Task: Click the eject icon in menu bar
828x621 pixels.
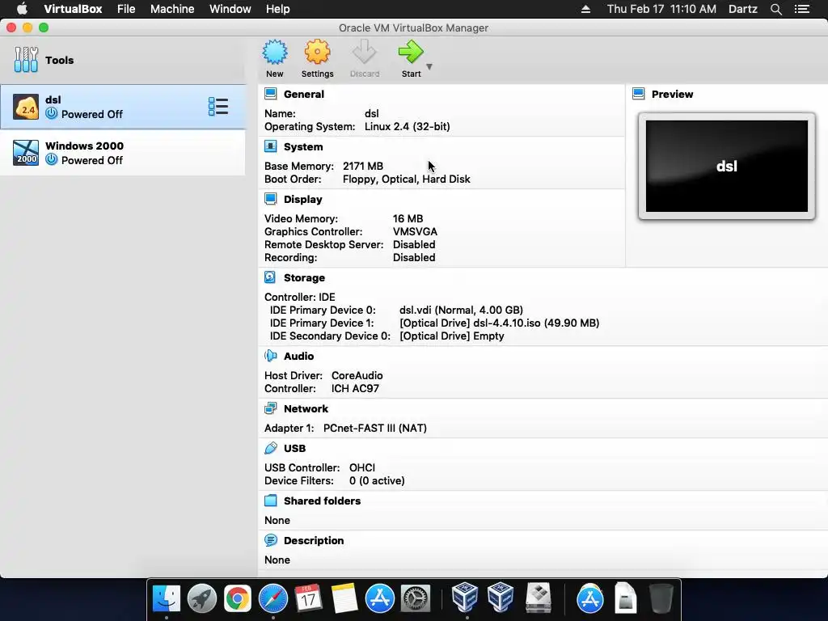Action: pos(585,9)
